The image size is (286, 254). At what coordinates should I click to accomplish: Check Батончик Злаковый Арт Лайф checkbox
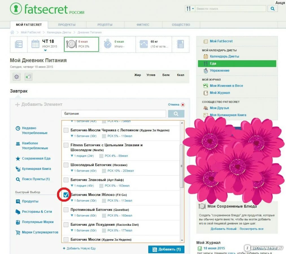tap(66, 180)
